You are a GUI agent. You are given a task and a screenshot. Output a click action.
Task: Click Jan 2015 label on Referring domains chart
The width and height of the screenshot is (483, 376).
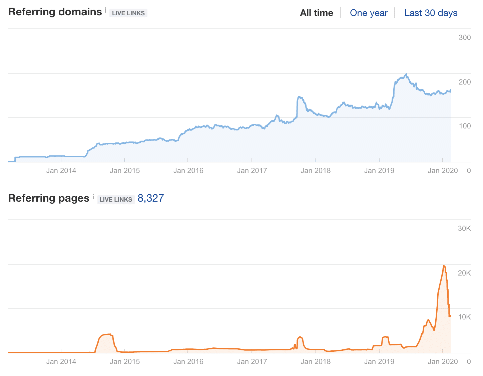(125, 171)
